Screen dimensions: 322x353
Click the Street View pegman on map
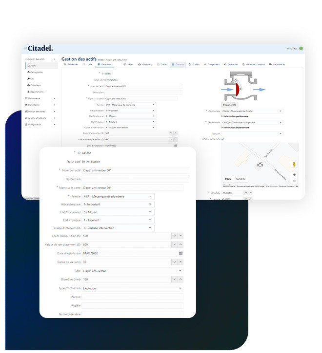click(x=294, y=164)
